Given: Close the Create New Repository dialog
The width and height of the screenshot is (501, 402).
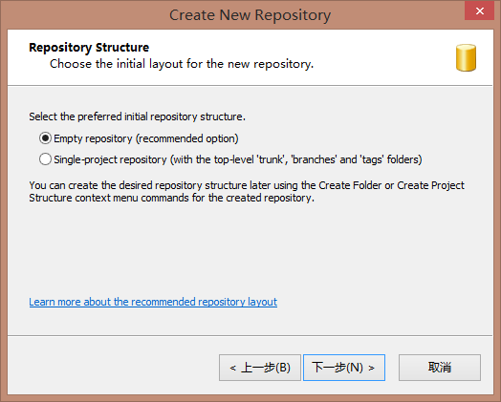Looking at the screenshot, I should coord(479,11).
